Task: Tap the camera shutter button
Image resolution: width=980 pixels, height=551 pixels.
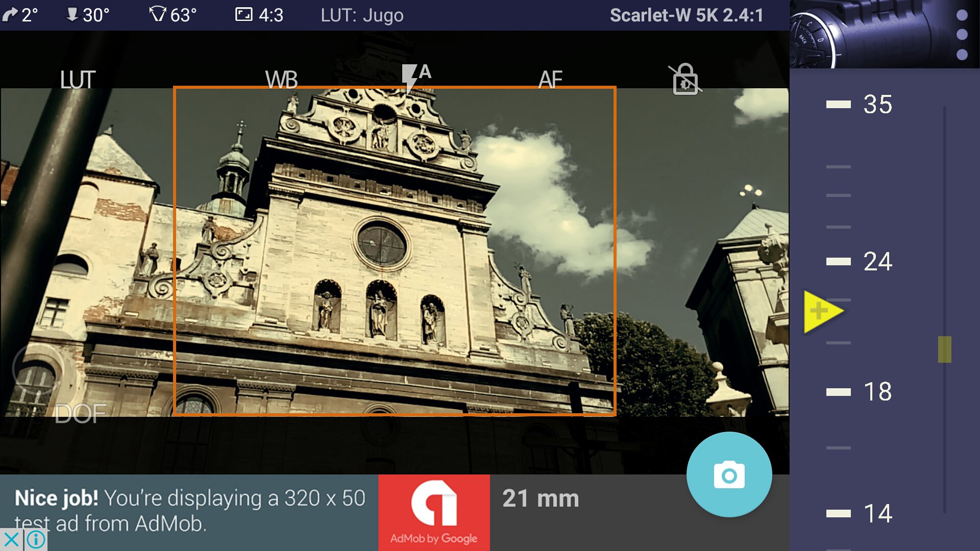Action: [729, 475]
